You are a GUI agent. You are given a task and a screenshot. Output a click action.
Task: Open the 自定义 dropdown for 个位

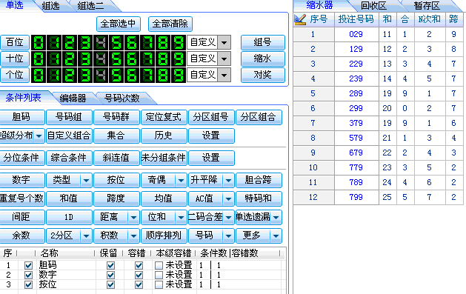224,75
